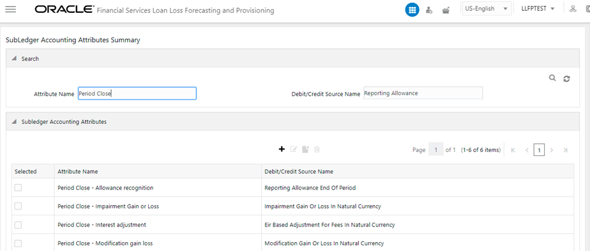Add a new attribute with plus icon
The image size is (590, 251).
click(x=282, y=149)
